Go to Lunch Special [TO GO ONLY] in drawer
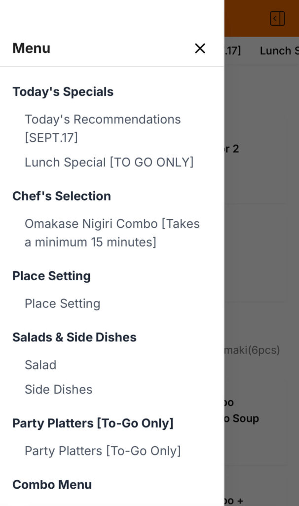Screen dimensions: 299x506 109,162
